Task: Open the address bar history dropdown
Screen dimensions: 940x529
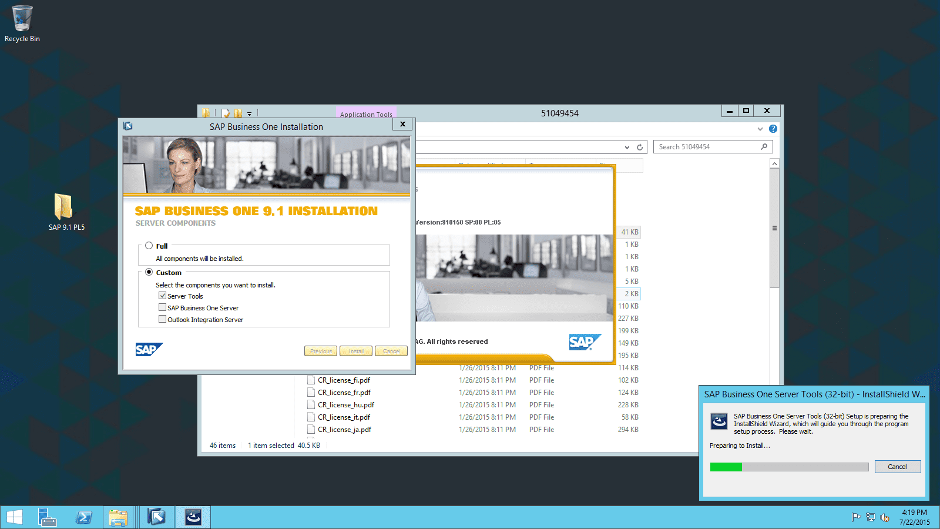Action: pyautogui.click(x=627, y=147)
